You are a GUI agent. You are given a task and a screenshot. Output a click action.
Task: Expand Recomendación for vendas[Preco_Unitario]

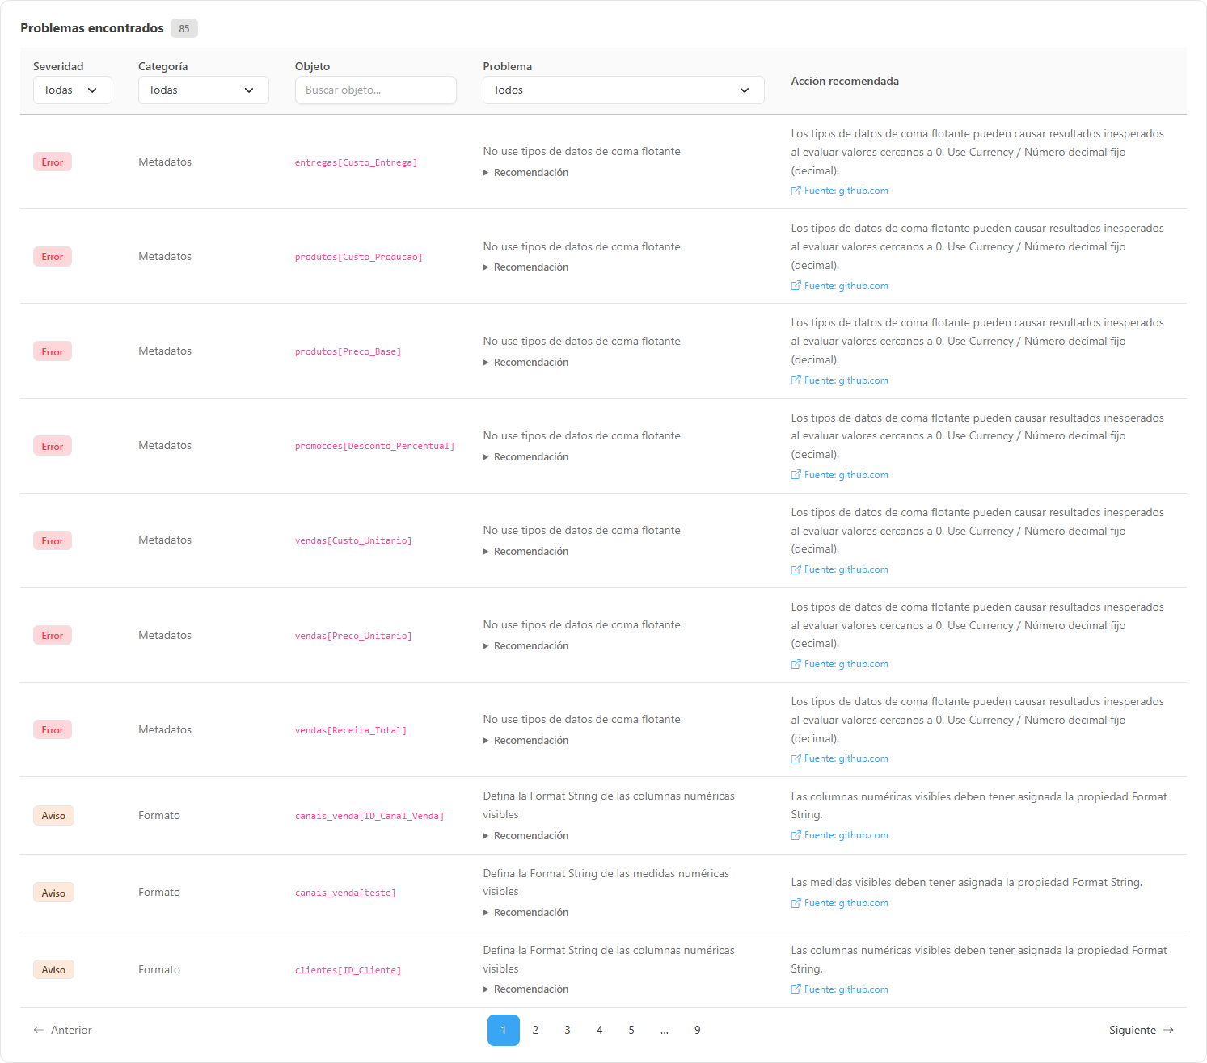click(526, 646)
